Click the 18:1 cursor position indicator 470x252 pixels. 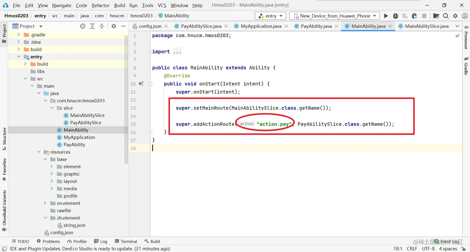(398, 249)
